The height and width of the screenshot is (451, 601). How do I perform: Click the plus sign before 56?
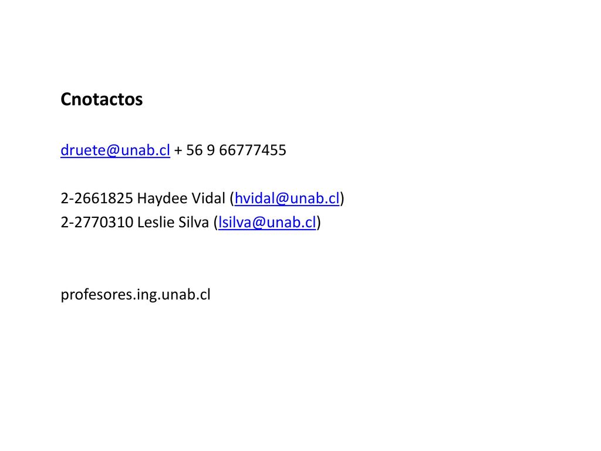coord(178,150)
